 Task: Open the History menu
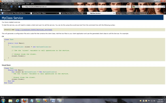(14, 4)
